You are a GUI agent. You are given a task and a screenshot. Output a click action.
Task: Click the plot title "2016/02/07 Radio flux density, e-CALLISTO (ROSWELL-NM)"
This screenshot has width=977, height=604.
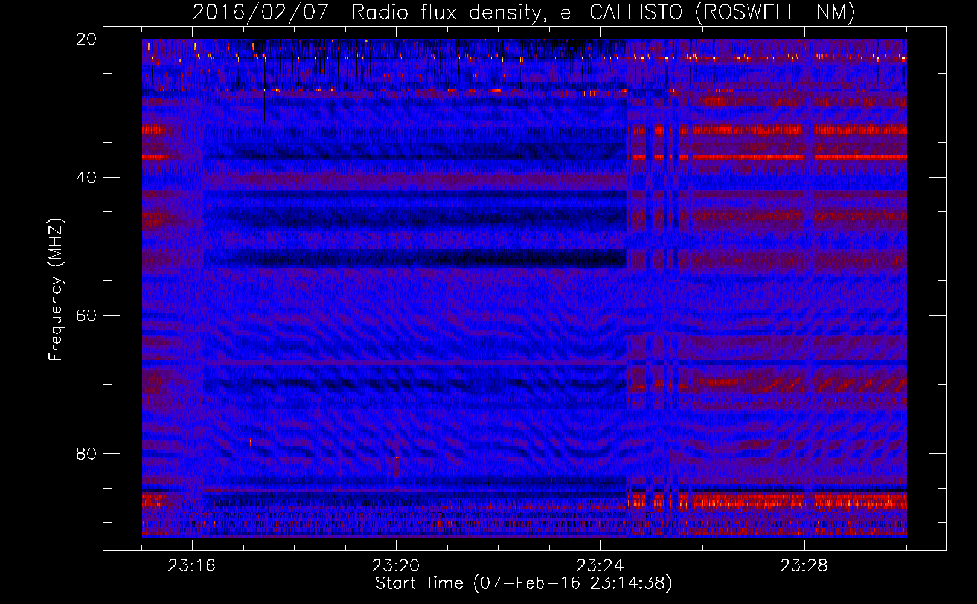click(524, 13)
